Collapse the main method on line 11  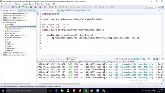coord(42,35)
